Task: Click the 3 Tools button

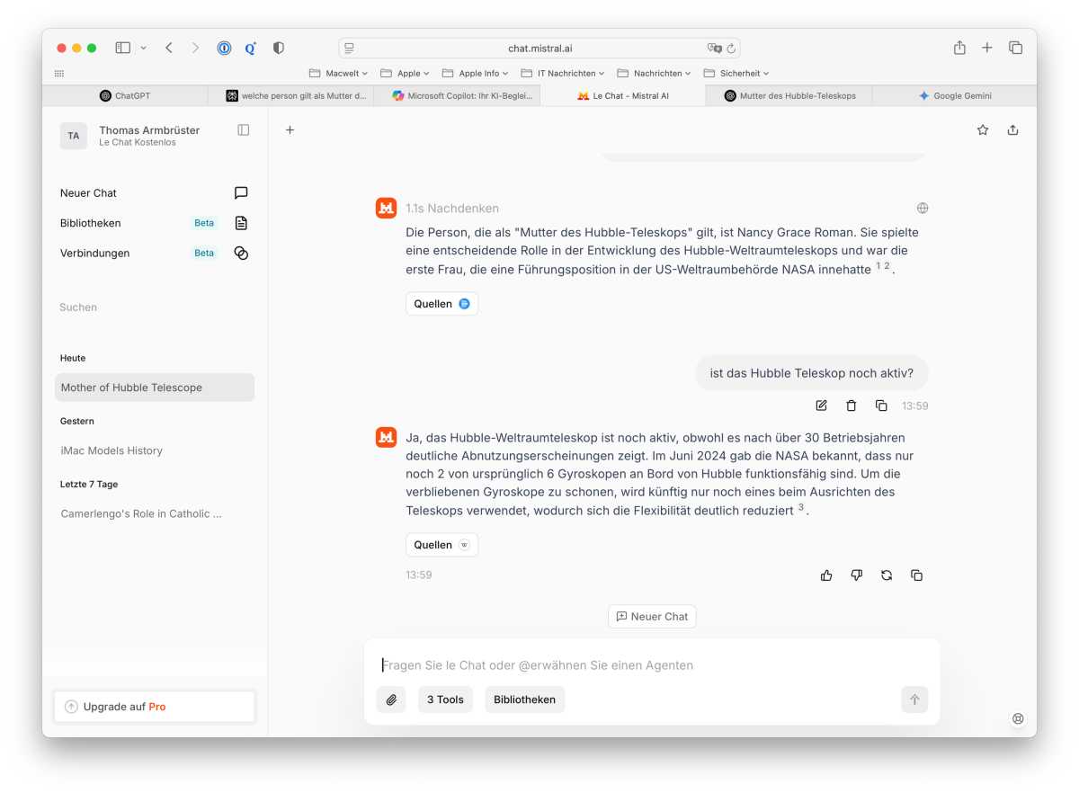Action: (x=445, y=699)
